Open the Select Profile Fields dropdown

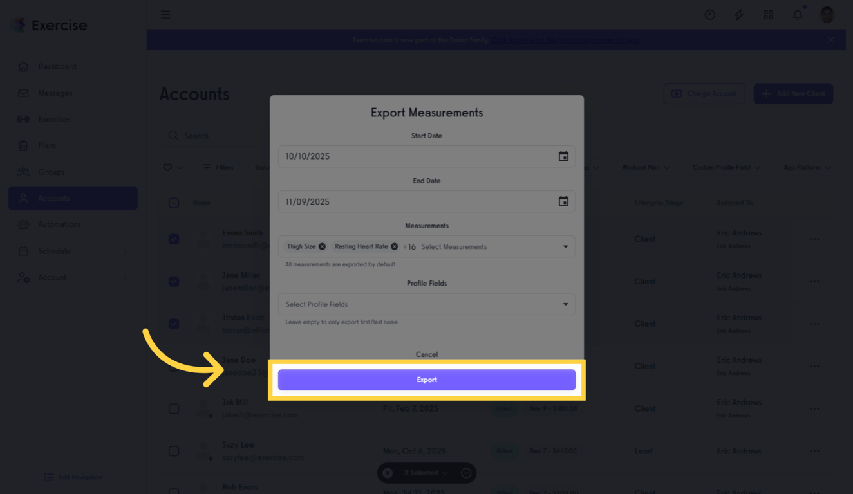tap(426, 304)
